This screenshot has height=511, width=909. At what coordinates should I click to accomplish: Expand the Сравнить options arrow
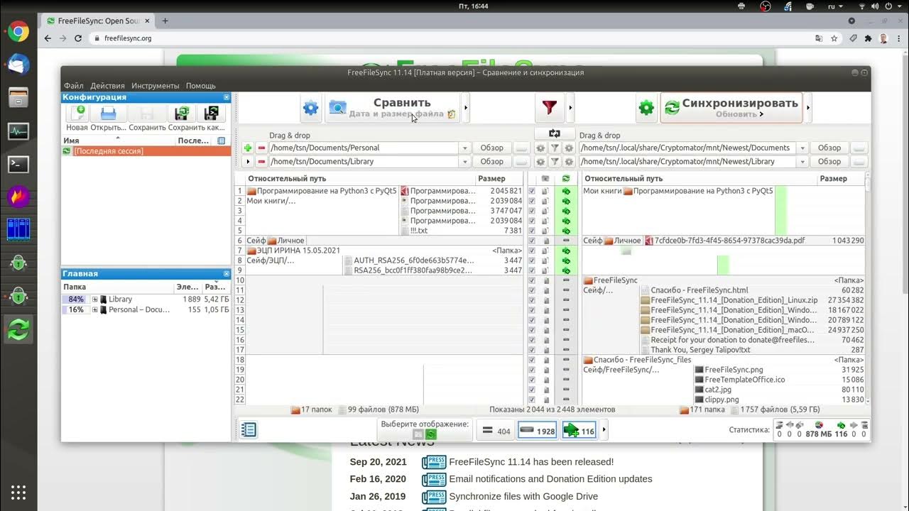click(x=466, y=108)
